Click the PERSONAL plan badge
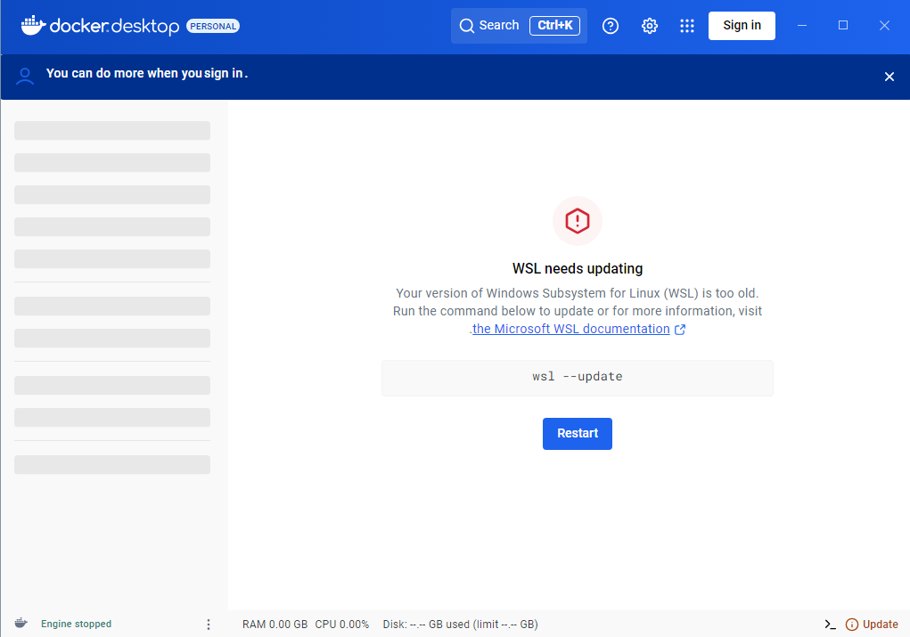Screen dimensions: 910x637 [213, 27]
